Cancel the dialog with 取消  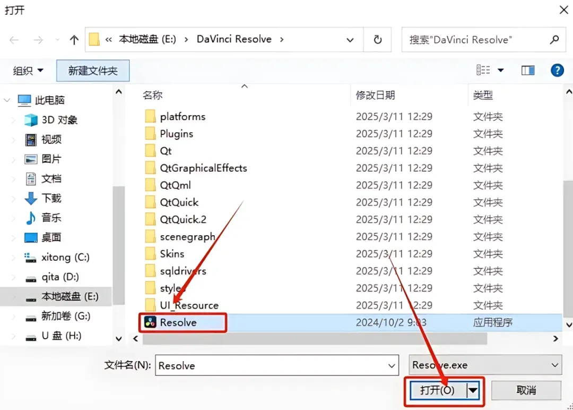pos(526,390)
